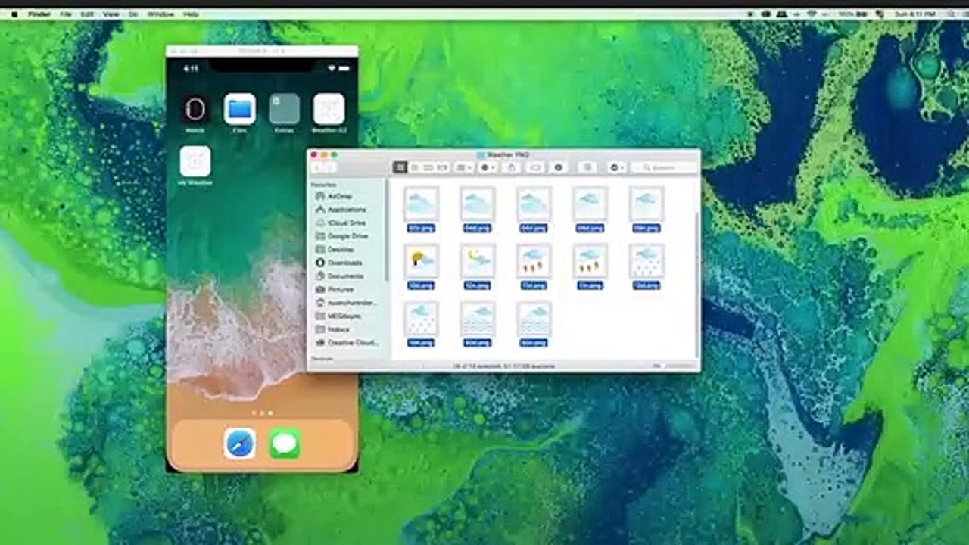Select Applications in the Finder sidebar
969x545 pixels.
point(347,210)
